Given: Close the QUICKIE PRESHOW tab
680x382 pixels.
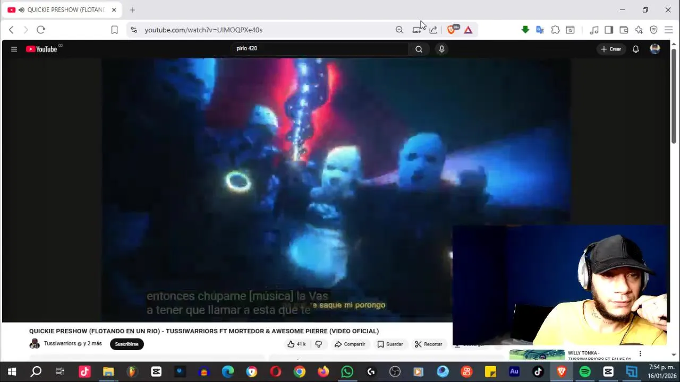Looking at the screenshot, I should (114, 10).
